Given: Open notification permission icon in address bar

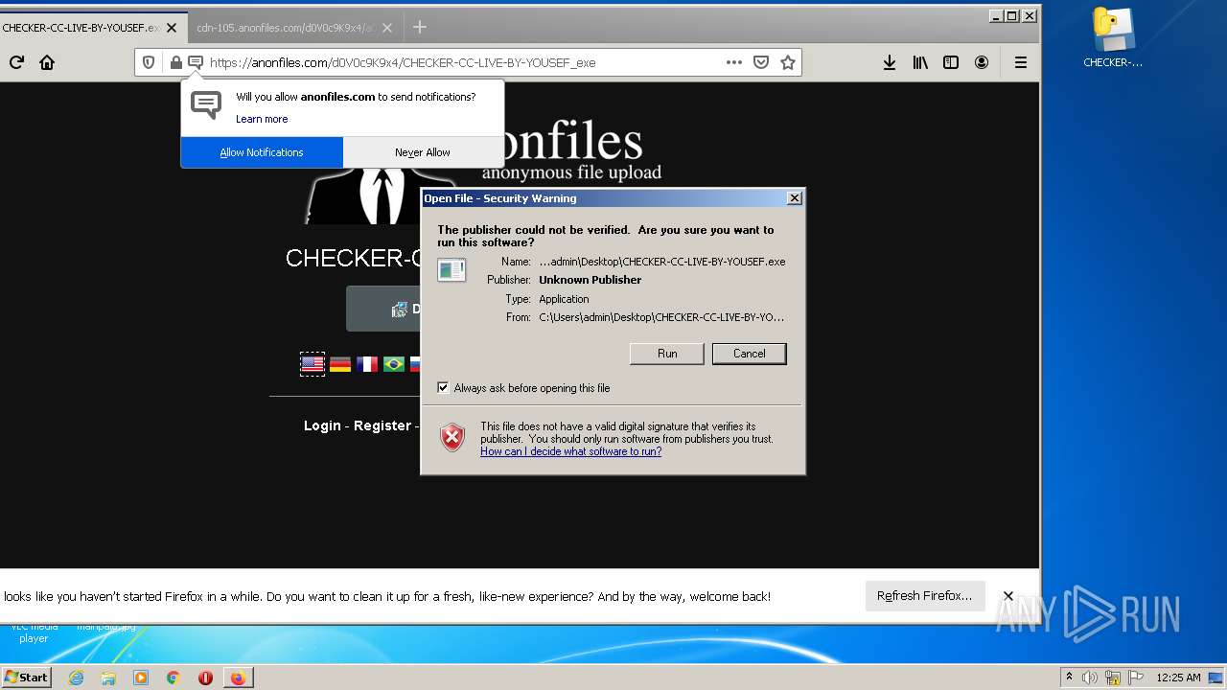Looking at the screenshot, I should [x=196, y=62].
